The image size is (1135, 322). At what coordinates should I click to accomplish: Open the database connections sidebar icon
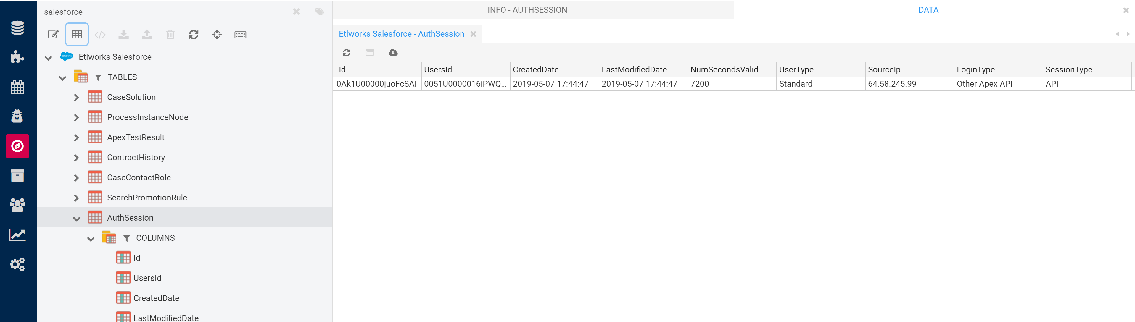[x=18, y=28]
